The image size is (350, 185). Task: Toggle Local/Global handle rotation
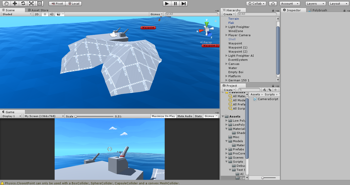pos(74,4)
